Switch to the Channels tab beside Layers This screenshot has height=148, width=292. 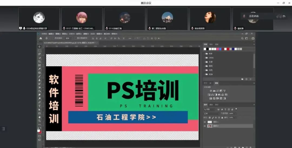(x=211, y=105)
